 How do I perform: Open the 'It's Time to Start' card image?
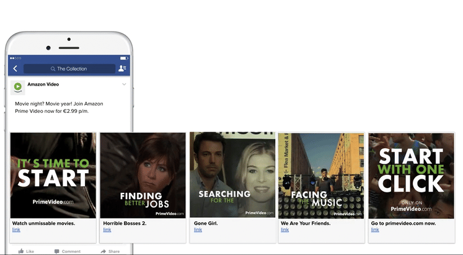coord(53,176)
